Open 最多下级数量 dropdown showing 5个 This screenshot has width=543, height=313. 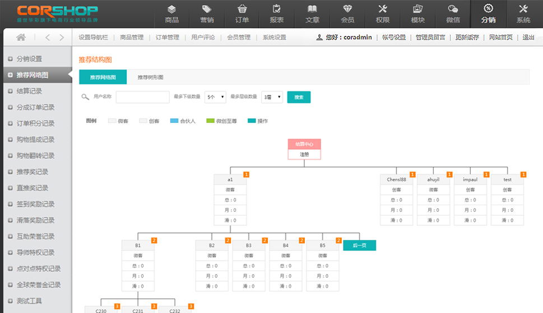click(215, 97)
